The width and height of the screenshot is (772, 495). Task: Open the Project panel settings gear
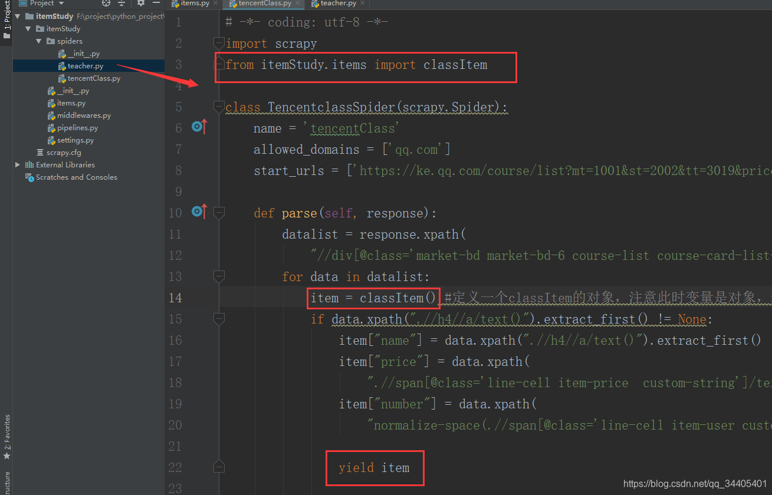point(140,3)
